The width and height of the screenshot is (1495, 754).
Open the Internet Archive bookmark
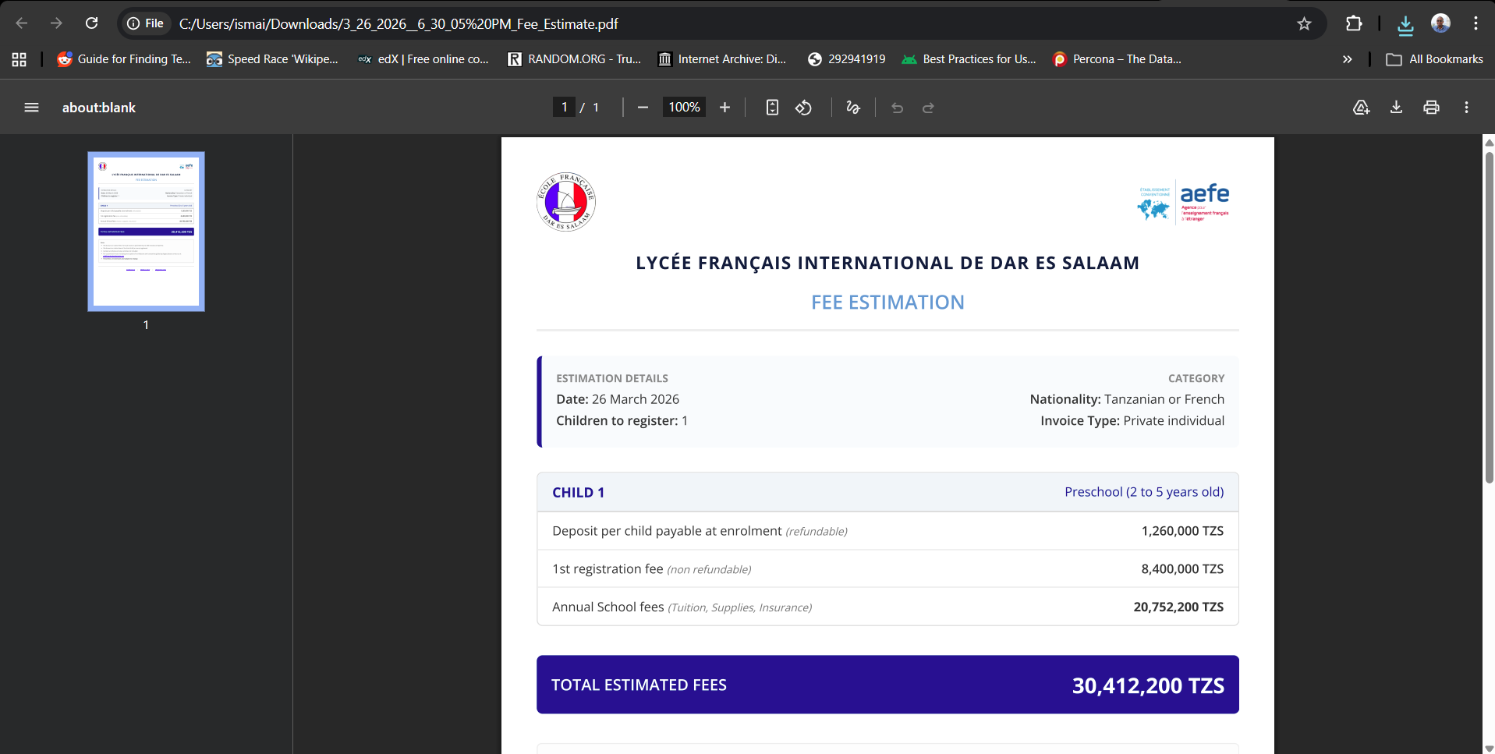click(x=722, y=59)
